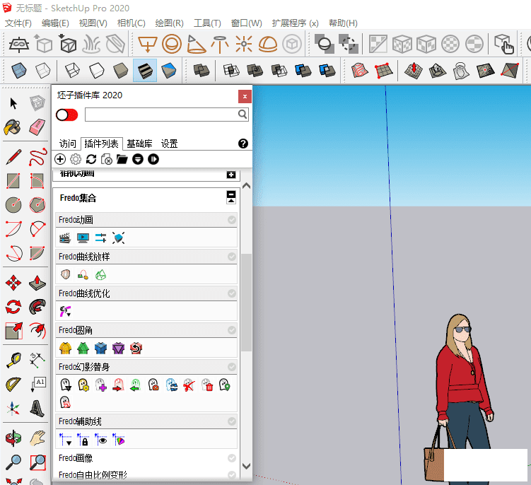Select the Rotate tool

[x=13, y=307]
